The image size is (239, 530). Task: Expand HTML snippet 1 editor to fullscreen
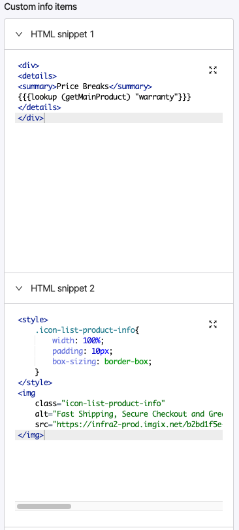coord(213,70)
